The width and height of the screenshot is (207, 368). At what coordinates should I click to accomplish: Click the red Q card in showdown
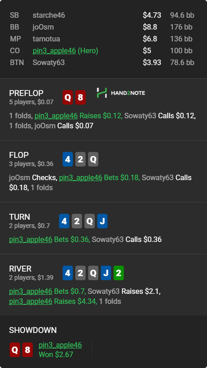(15, 350)
